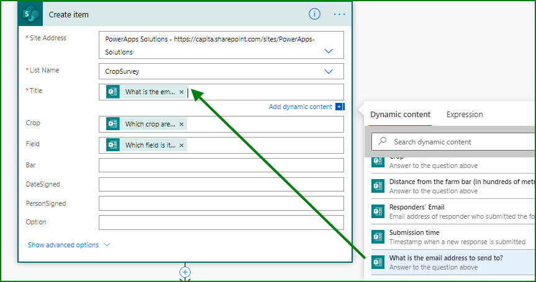Click the blue plus icon beside Add dynamic content

point(340,107)
